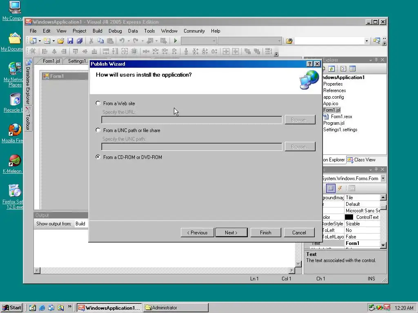Click the Open File folder icon
Screen dimensions: 418x313
click(61, 41)
